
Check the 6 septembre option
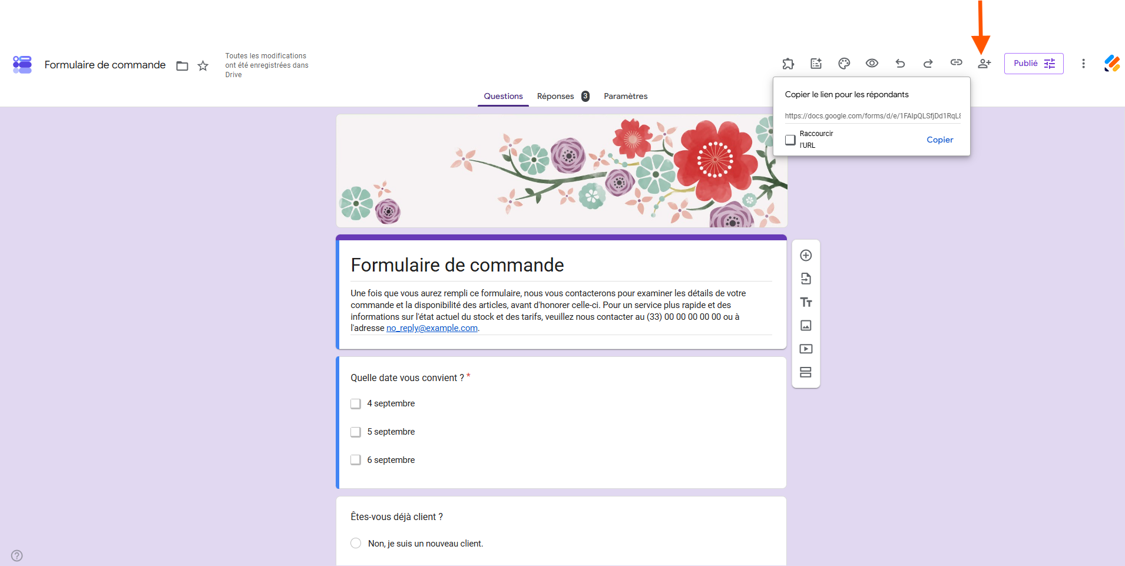[356, 460]
